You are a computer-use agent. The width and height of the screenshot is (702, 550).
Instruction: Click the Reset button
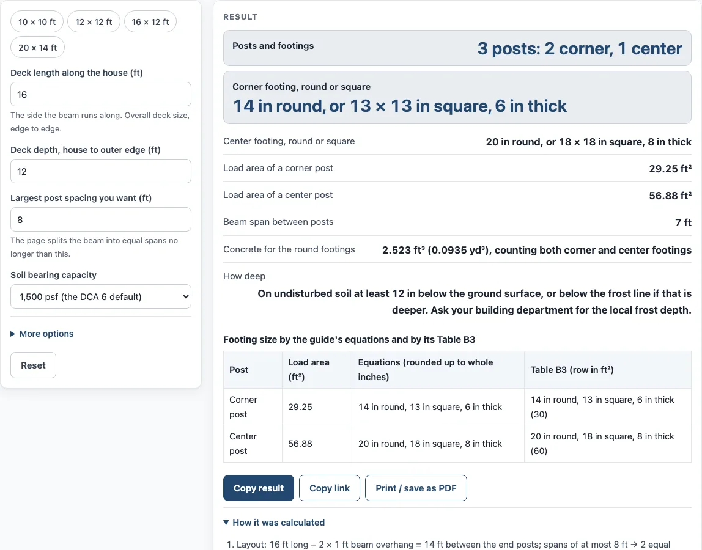point(33,365)
